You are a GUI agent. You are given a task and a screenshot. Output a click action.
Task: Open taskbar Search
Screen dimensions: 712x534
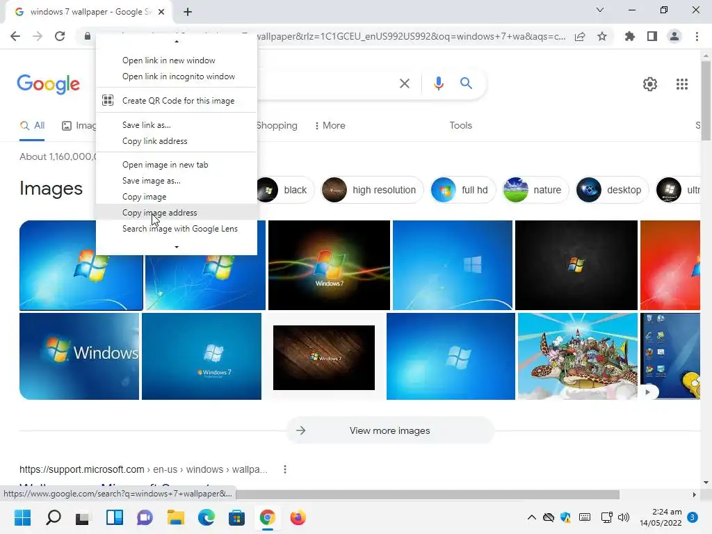coord(53,517)
